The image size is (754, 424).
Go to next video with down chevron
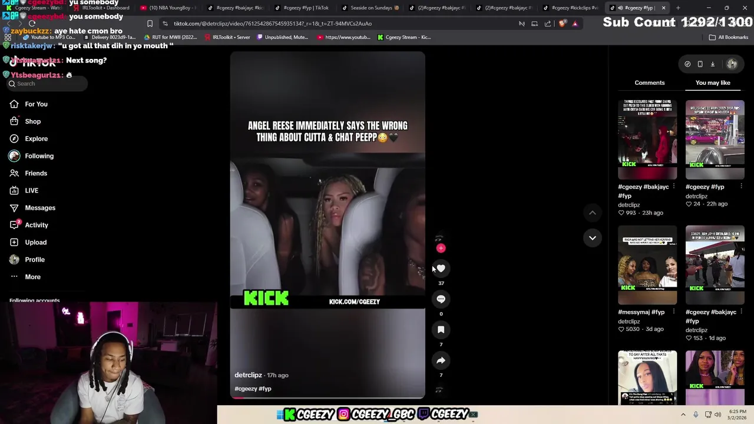click(x=593, y=238)
